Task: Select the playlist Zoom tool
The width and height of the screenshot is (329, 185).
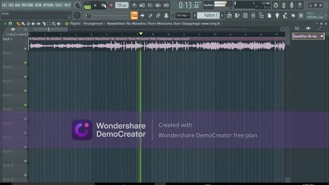Action: pos(53,24)
